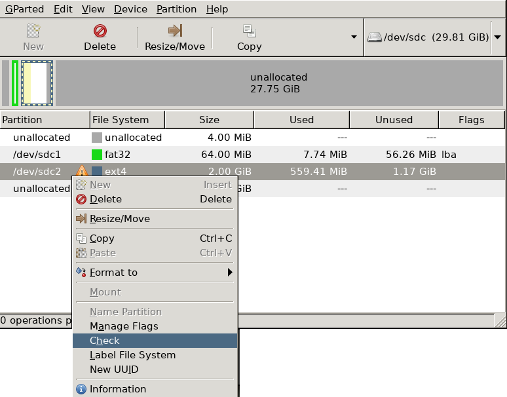This screenshot has height=397, width=507.
Task: Open the toolbar overflow dropdown arrow
Action: 354,37
